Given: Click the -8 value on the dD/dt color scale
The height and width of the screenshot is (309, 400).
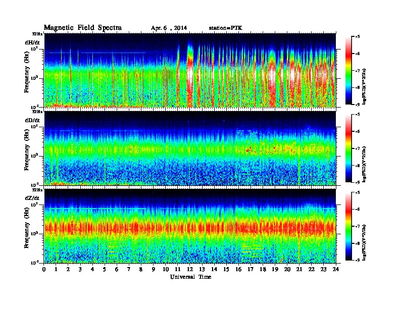Looking at the screenshot, I should pos(358,166).
